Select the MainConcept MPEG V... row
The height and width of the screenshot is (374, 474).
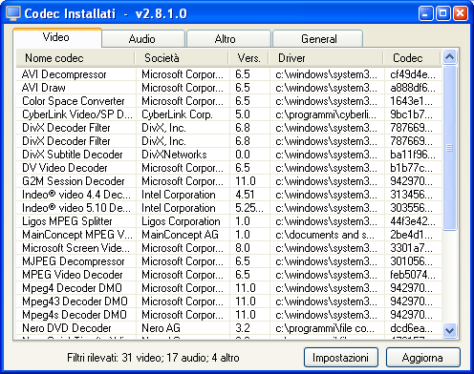point(228,235)
